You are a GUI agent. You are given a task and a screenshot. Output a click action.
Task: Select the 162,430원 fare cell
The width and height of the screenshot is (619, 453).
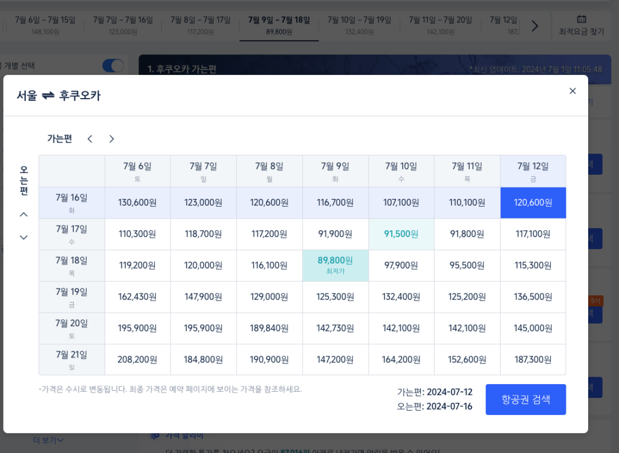pos(137,297)
